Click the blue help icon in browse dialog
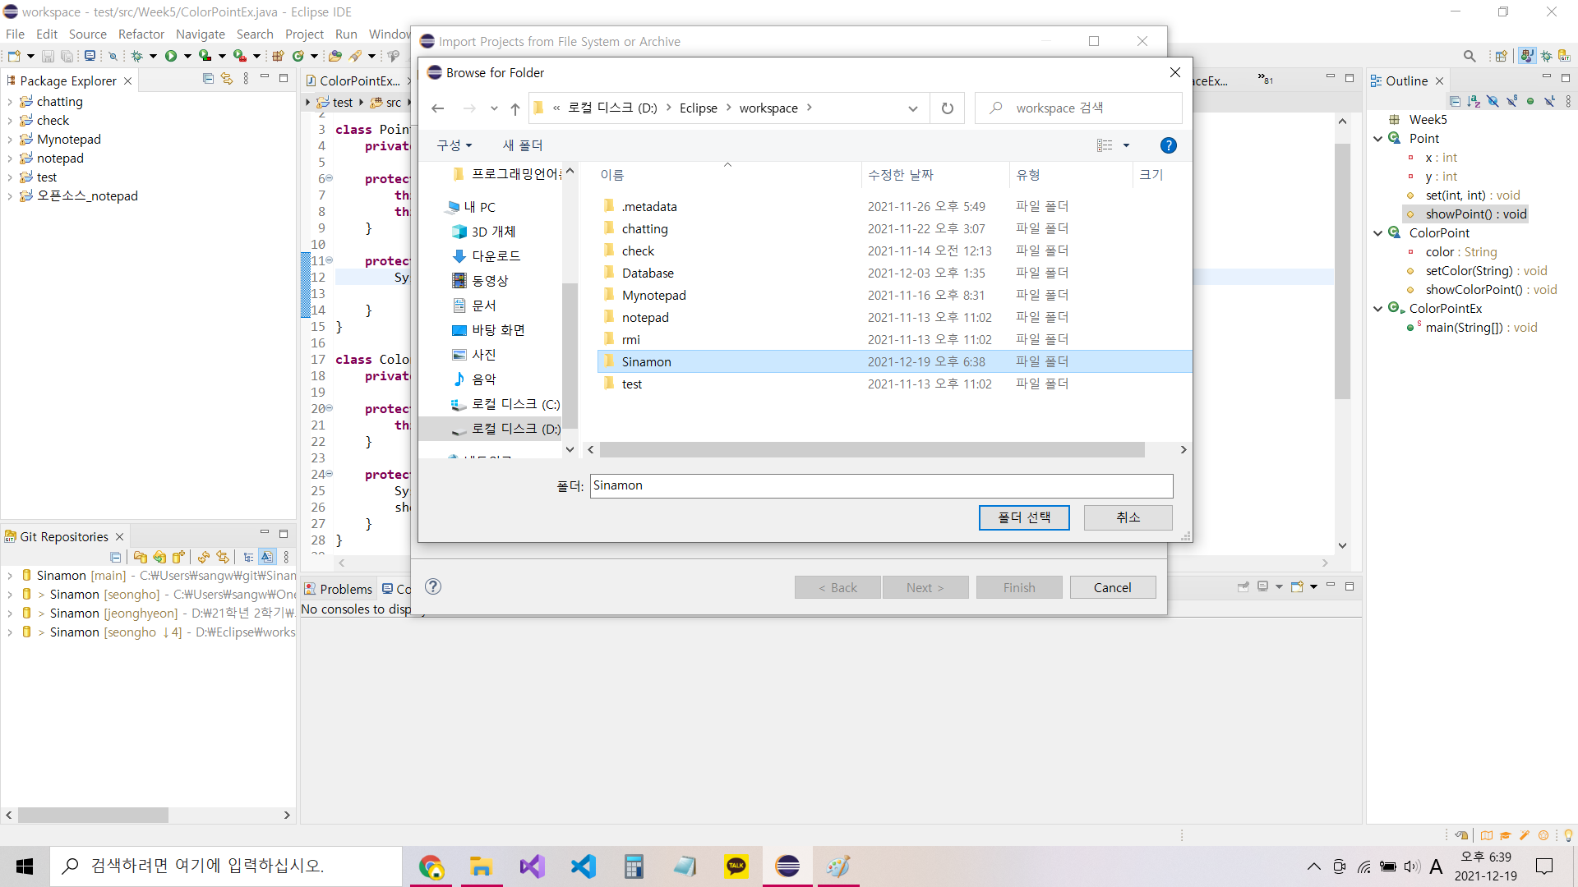Viewport: 1578px width, 887px height. click(1168, 145)
